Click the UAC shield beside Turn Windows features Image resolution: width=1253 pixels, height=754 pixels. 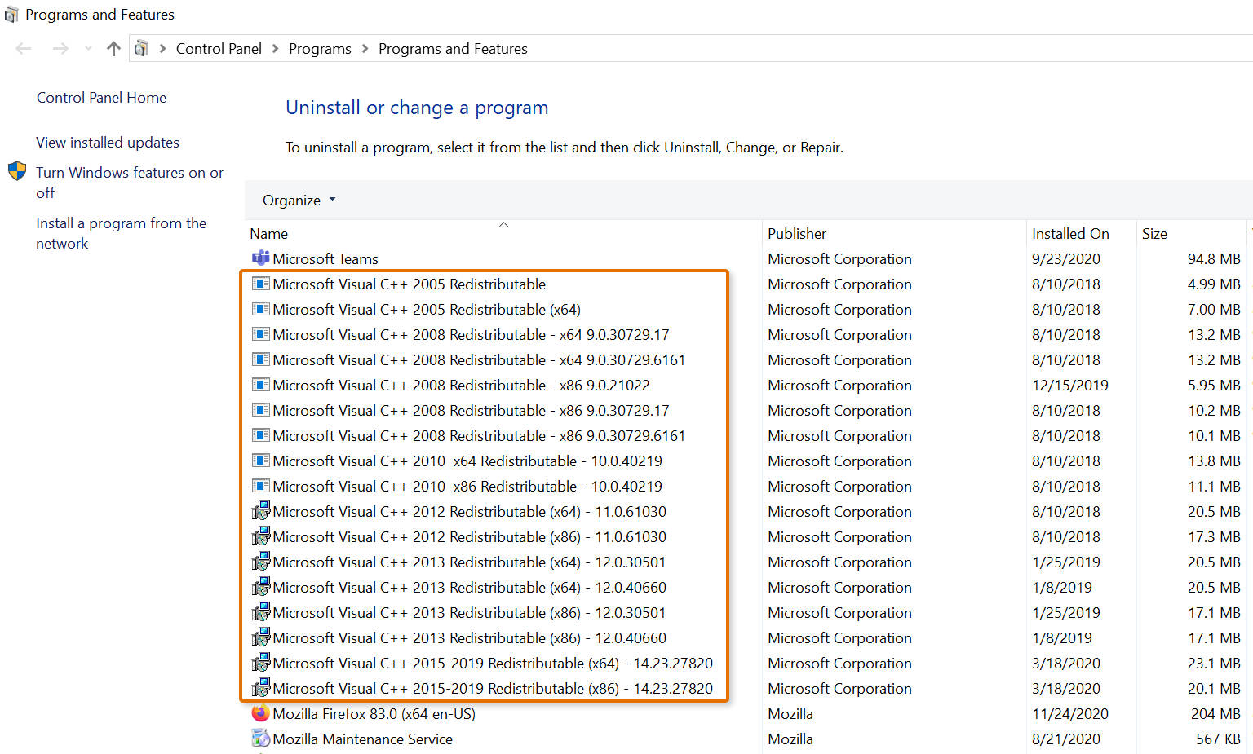pos(16,172)
